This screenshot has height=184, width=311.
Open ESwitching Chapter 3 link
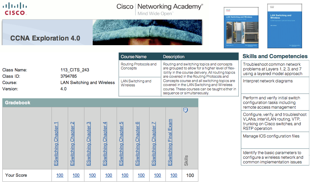[89, 144]
